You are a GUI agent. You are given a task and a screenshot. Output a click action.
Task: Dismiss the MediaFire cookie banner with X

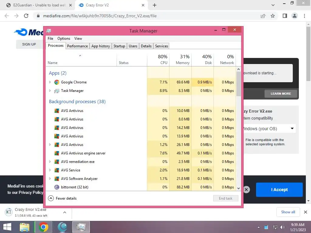pyautogui.click(x=246, y=190)
